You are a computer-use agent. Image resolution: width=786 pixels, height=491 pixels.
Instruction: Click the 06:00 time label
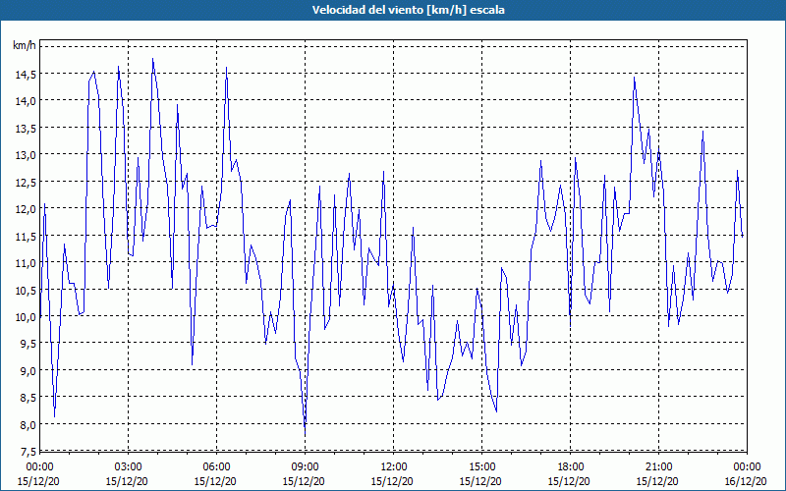[215, 467]
